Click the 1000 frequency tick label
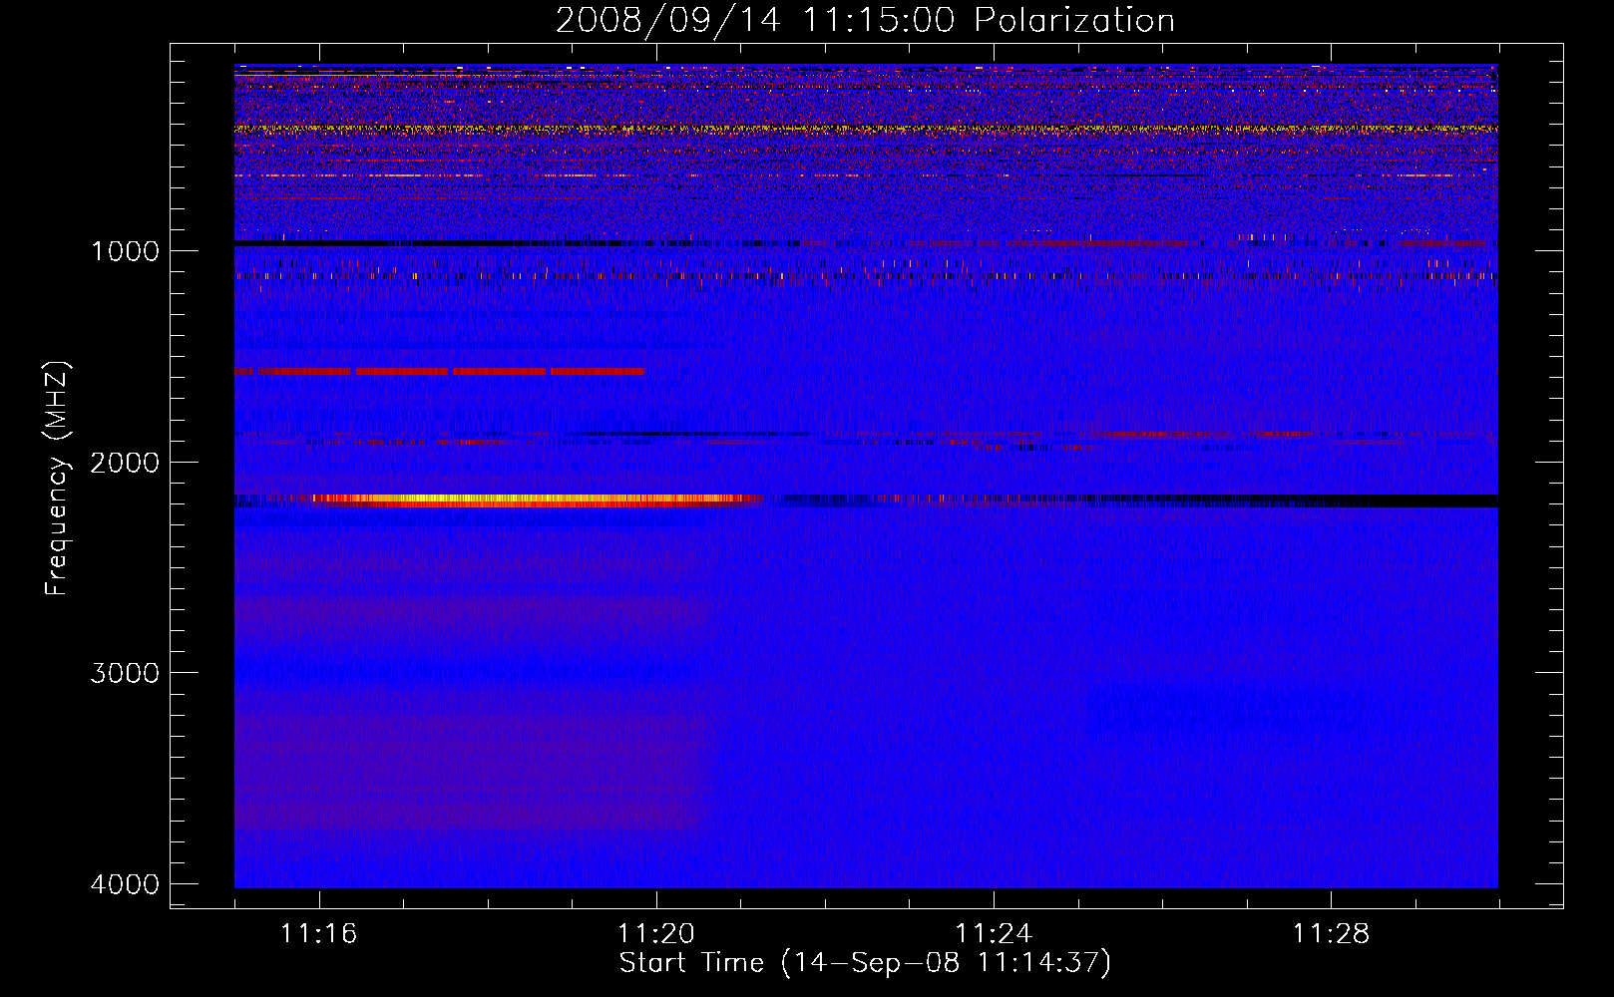This screenshot has width=1614, height=997. pos(125,250)
